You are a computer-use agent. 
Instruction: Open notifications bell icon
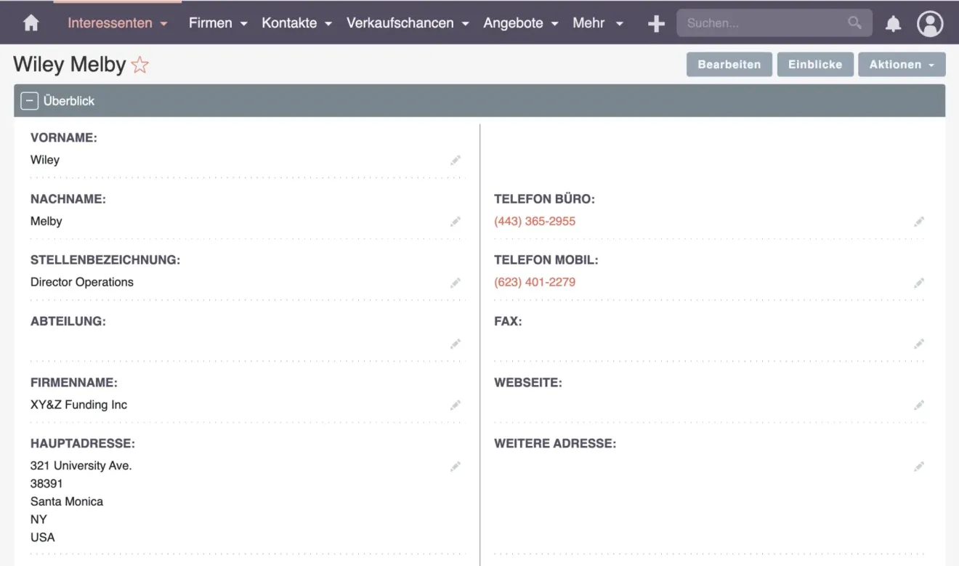click(x=893, y=24)
